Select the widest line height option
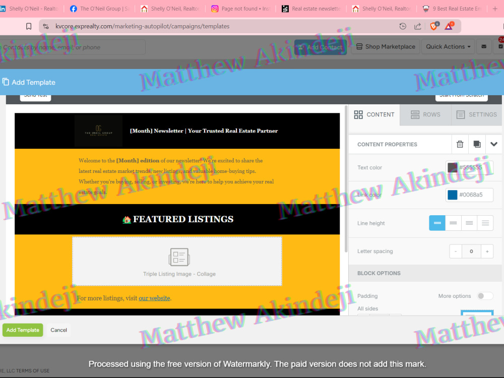504x378 pixels. [485, 223]
